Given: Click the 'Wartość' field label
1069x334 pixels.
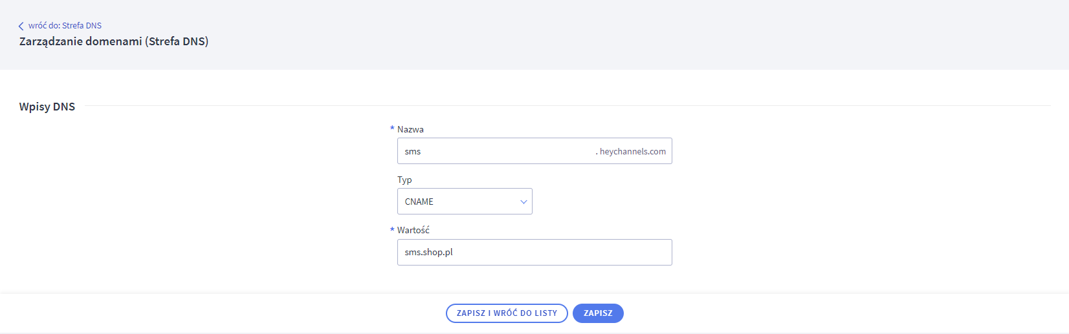Looking at the screenshot, I should point(413,230).
